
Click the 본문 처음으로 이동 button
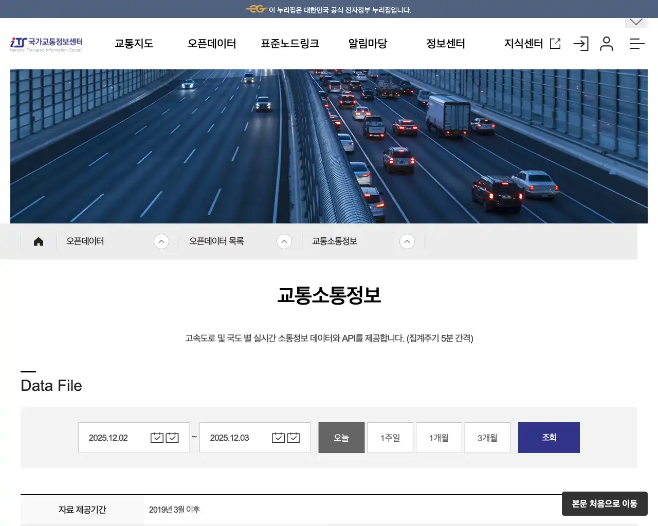605,504
